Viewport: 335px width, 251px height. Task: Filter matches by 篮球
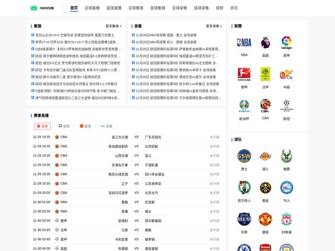pos(85,126)
